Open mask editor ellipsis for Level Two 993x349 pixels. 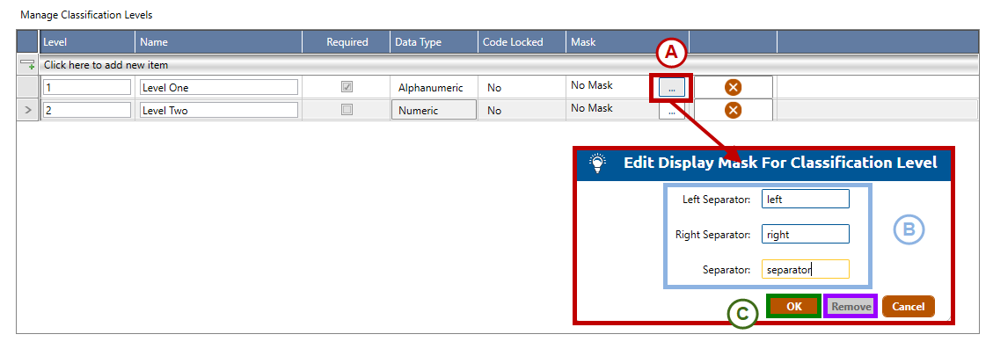point(672,111)
